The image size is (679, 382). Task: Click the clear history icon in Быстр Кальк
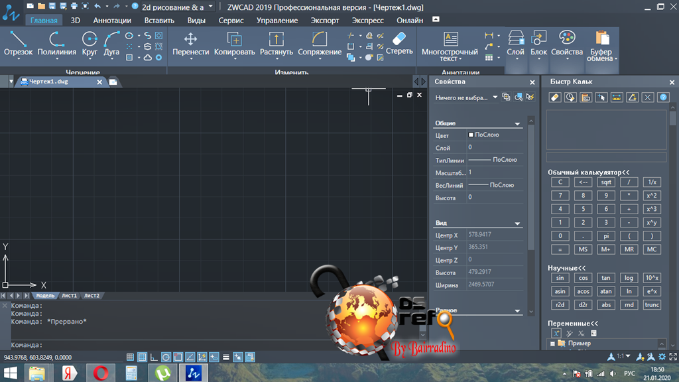570,97
